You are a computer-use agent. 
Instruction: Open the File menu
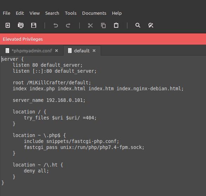click(x=7, y=13)
